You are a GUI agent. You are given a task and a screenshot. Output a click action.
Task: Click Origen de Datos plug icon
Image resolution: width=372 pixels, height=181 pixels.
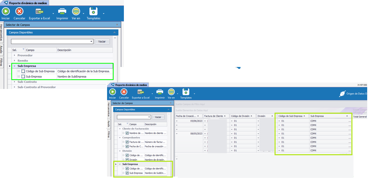click(x=342, y=94)
